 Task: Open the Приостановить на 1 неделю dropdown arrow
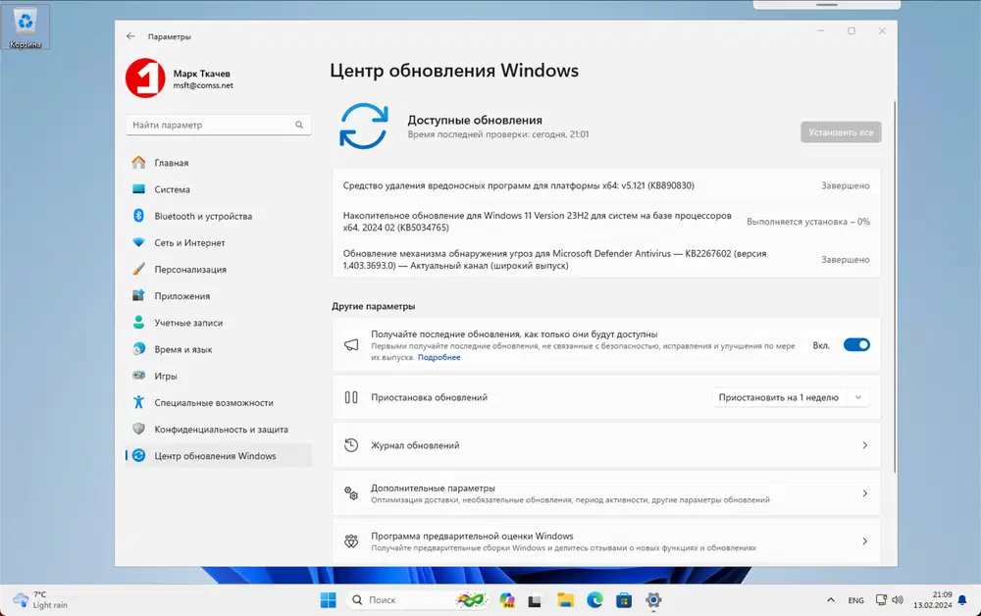(858, 397)
